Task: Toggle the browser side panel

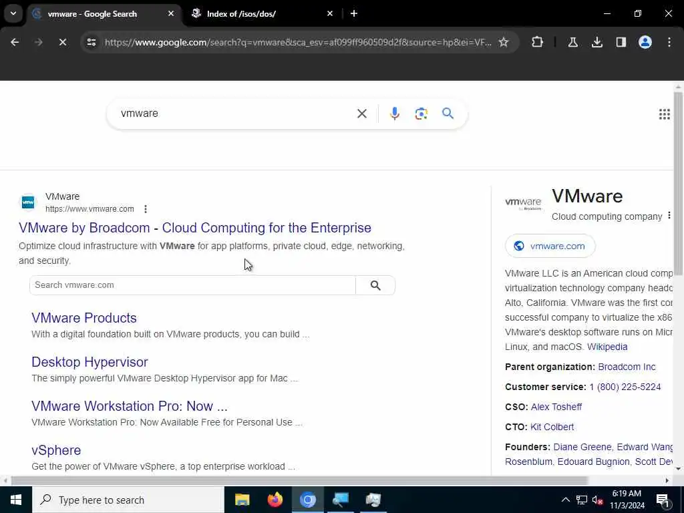Action: [621, 42]
